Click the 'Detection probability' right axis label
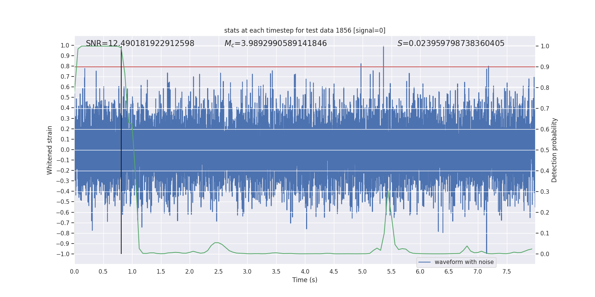Image resolution: width=595 pixels, height=297 pixels. point(554,150)
